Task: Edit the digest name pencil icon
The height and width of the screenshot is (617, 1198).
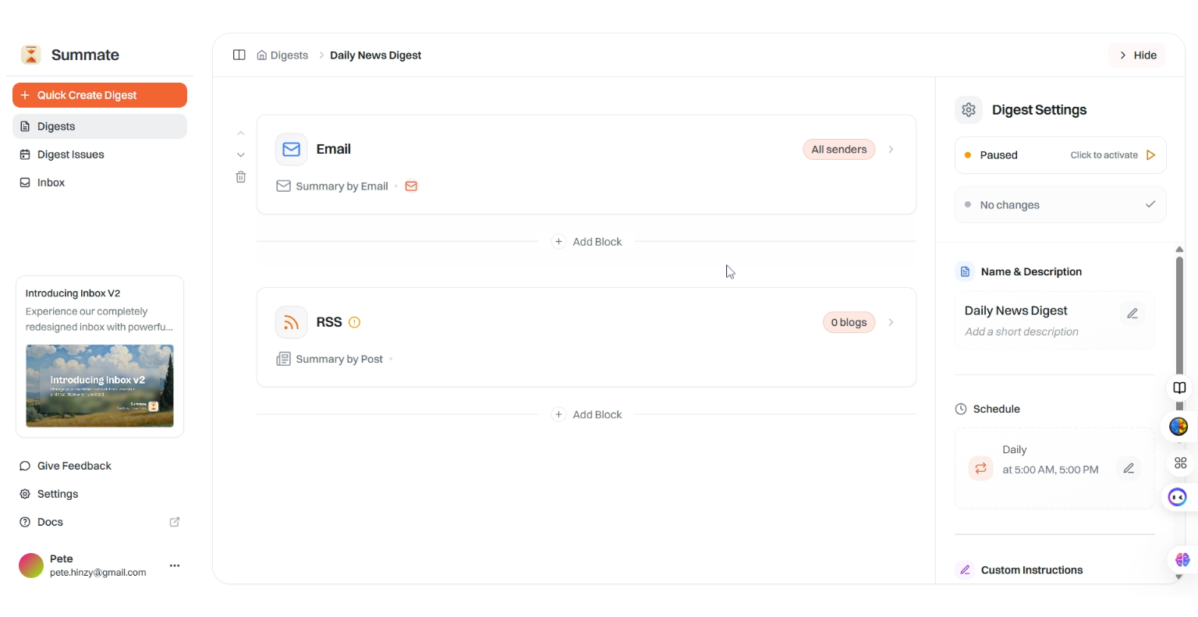Action: 1132,314
